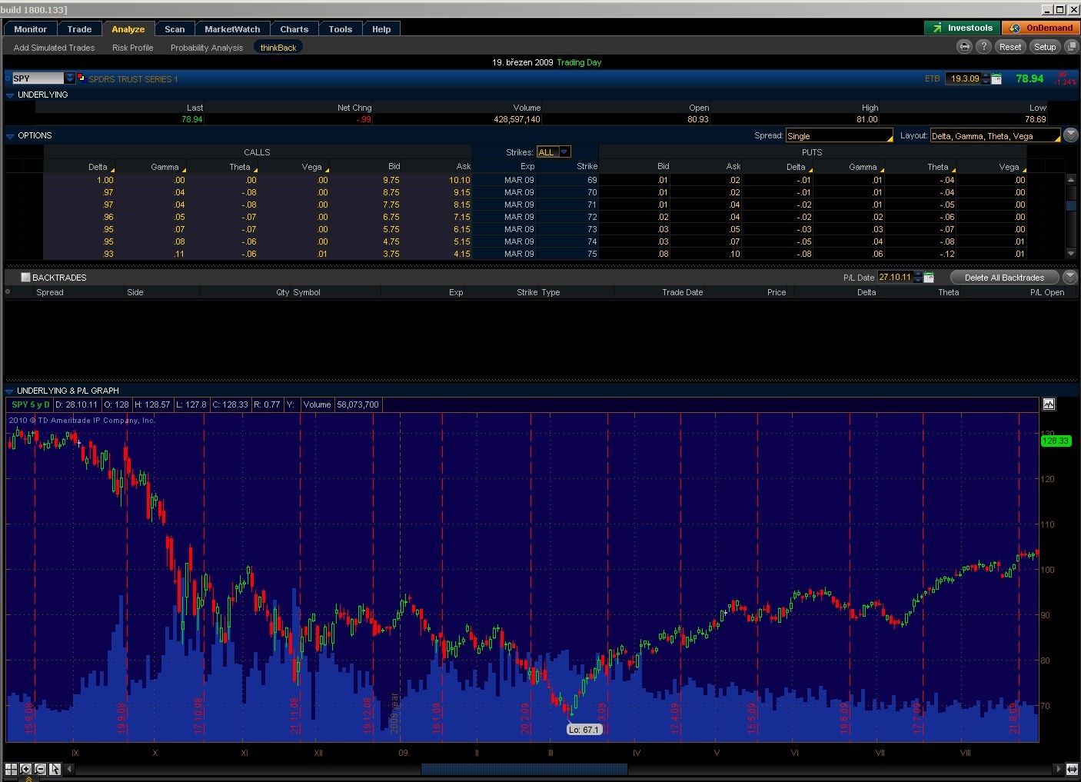The image size is (1081, 782).
Task: Click the print icon in the toolbar
Action: point(964,47)
